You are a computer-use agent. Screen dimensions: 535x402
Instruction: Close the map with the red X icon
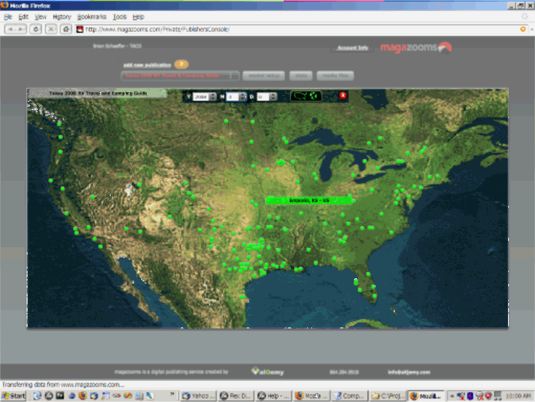tap(342, 95)
